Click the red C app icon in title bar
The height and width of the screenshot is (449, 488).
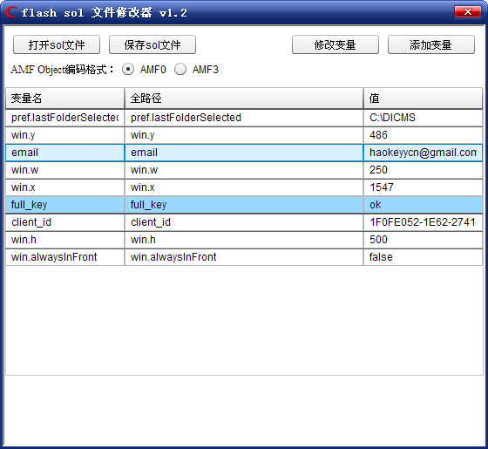point(11,12)
